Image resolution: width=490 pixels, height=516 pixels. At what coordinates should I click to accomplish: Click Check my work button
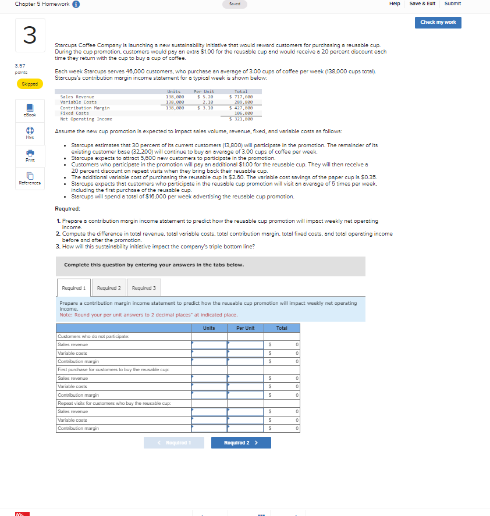coord(438,22)
